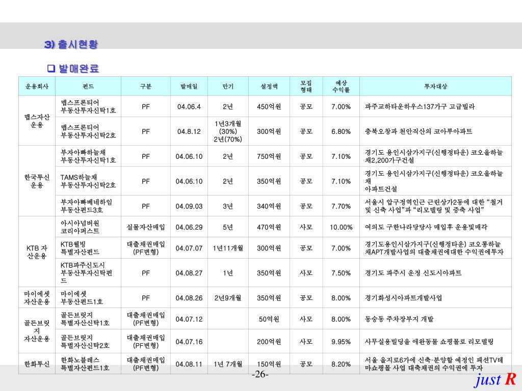Select the 'KTB 자산운용' company cell
Image resolution: width=522 pixels, height=391 pixels.
click(x=37, y=252)
